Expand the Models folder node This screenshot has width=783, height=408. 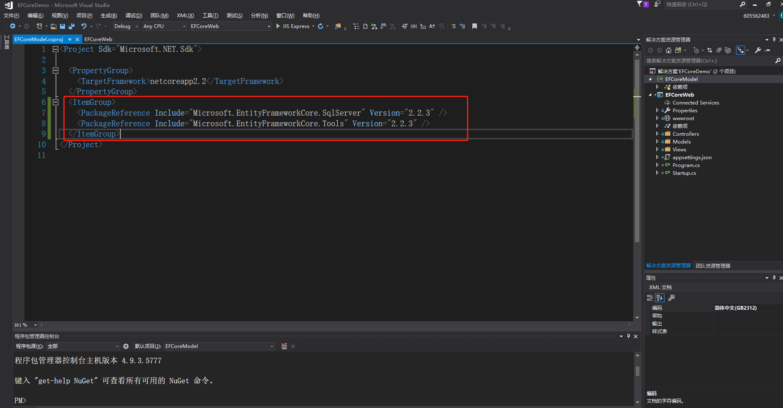657,141
